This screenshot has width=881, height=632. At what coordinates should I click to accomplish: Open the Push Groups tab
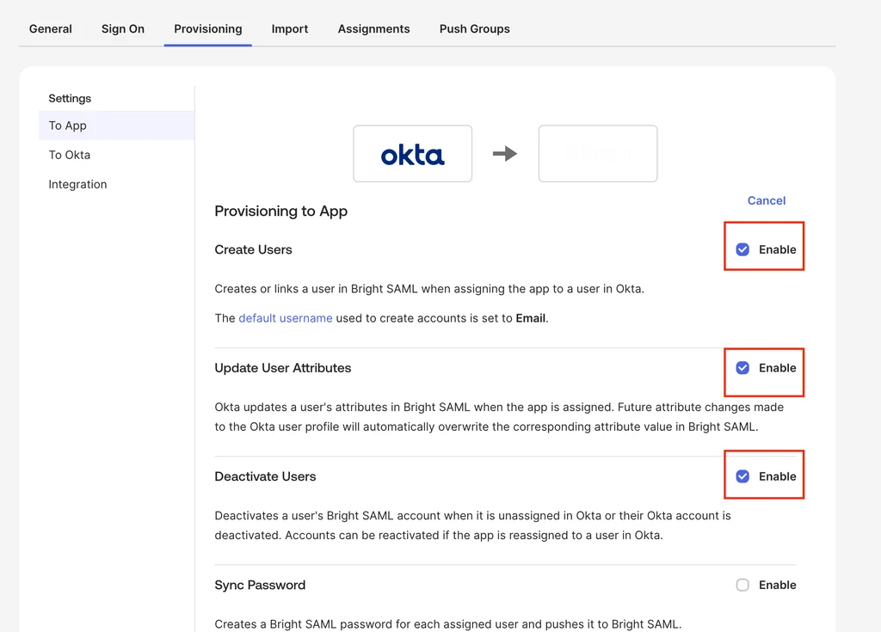pyautogui.click(x=474, y=28)
